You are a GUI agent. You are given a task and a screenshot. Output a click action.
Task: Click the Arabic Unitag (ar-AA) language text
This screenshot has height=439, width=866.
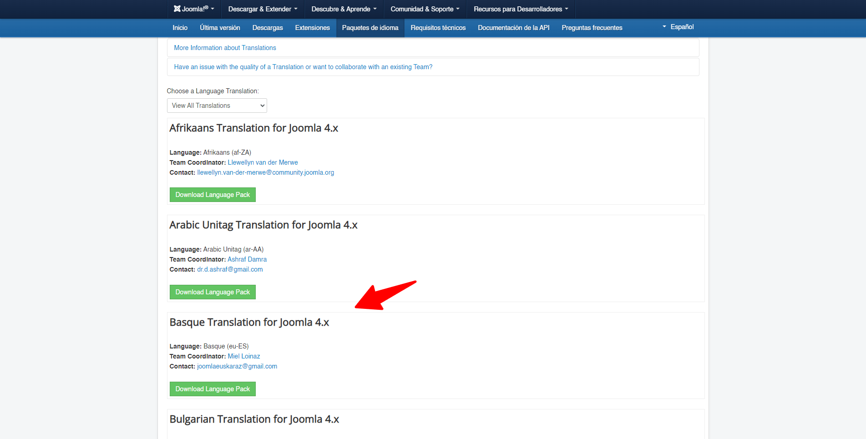233,249
